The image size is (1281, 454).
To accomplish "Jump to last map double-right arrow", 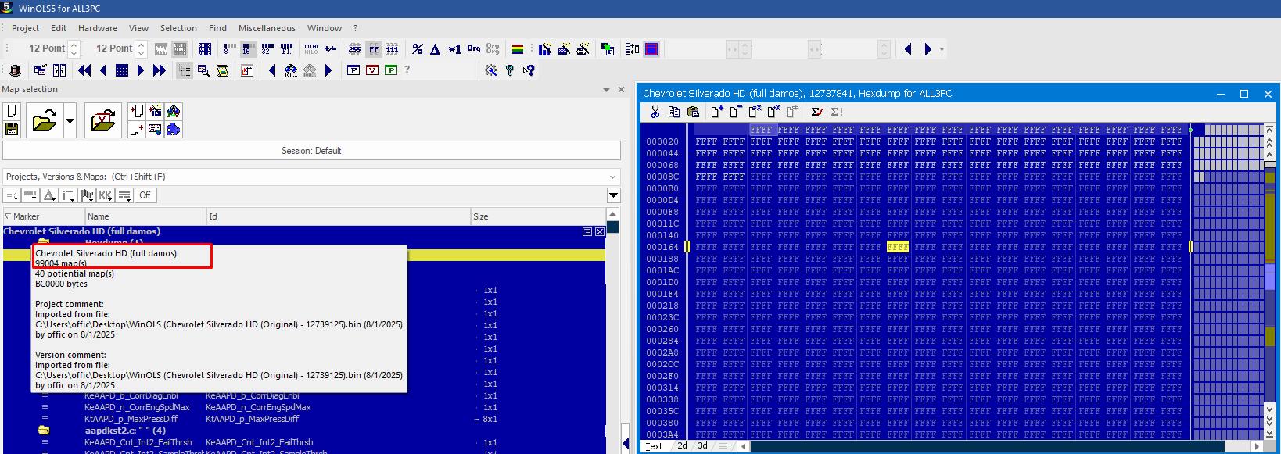I will pos(160,70).
